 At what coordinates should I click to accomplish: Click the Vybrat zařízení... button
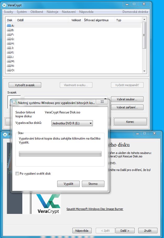tap(127, 107)
